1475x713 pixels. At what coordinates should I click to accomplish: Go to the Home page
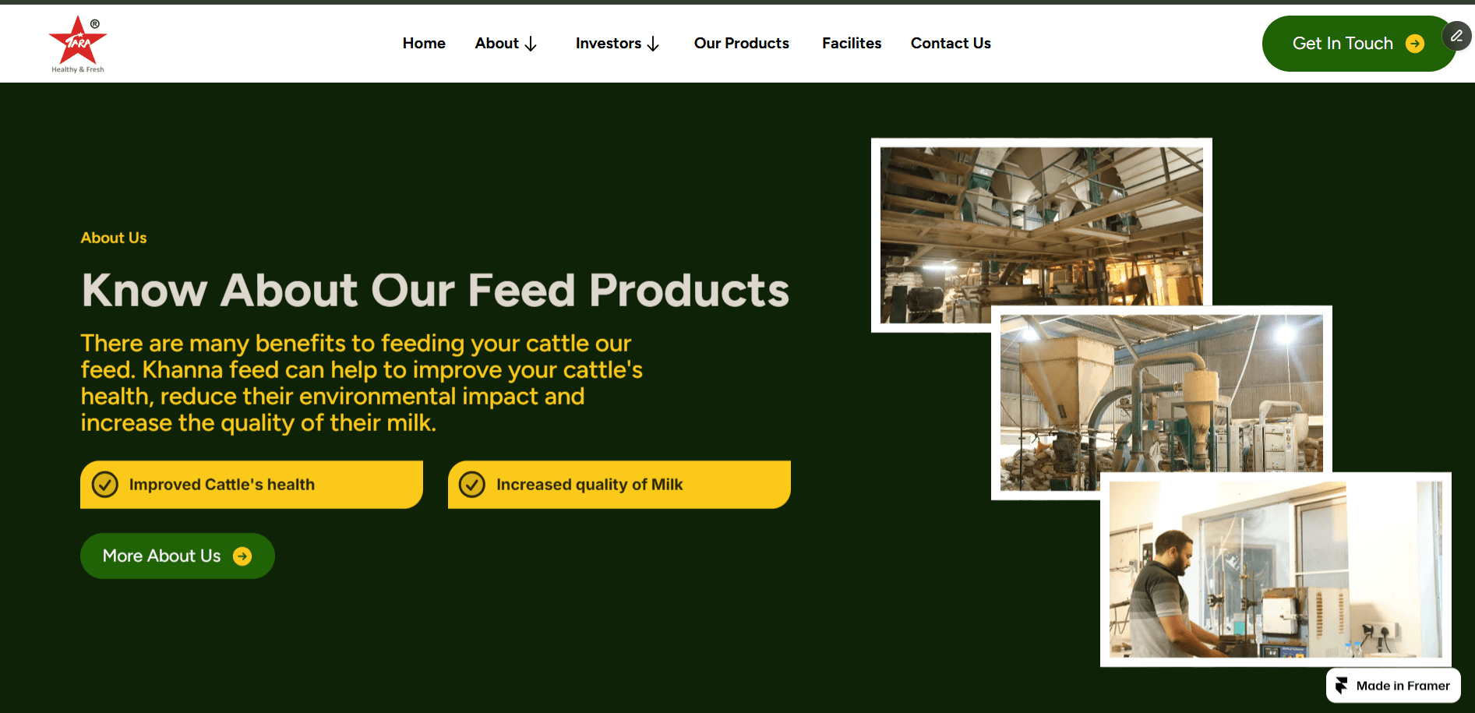424,44
